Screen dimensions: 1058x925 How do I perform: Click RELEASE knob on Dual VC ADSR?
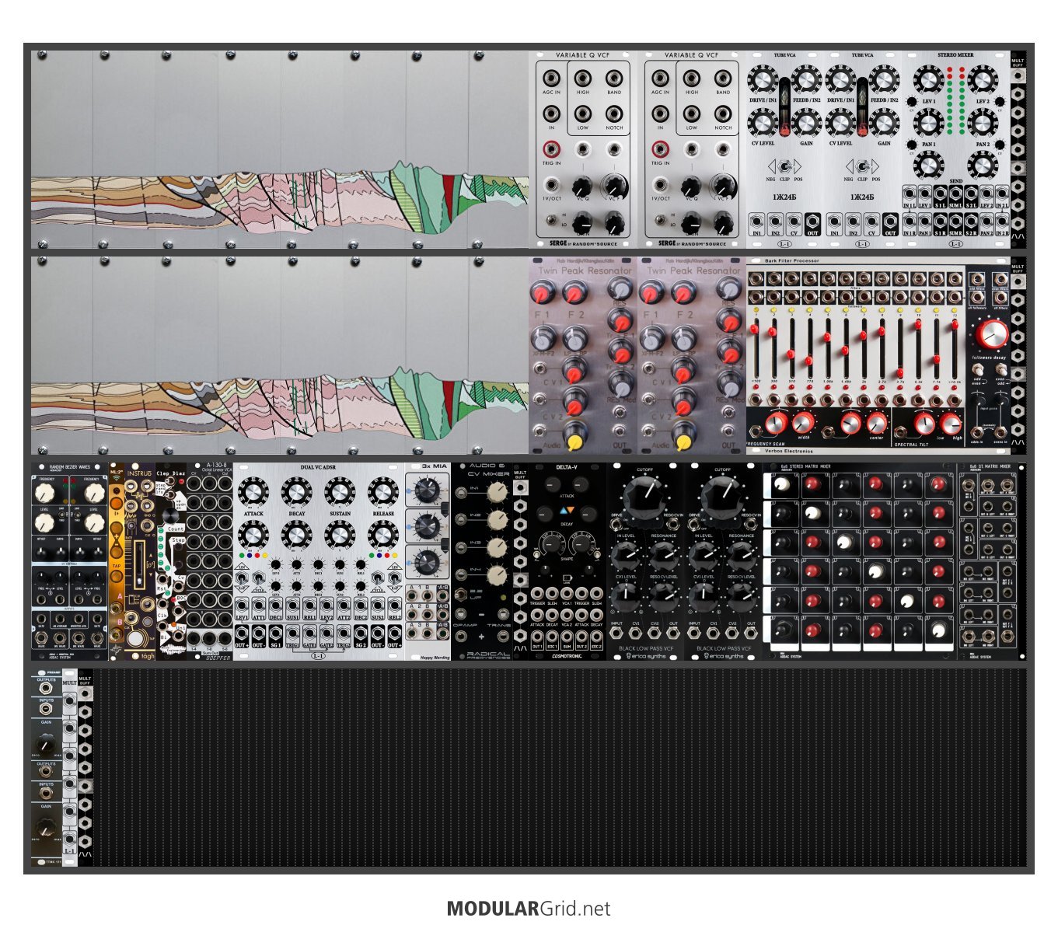click(x=382, y=491)
